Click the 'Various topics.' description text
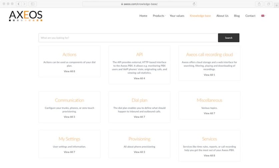The image size is (279, 168). (x=209, y=108)
